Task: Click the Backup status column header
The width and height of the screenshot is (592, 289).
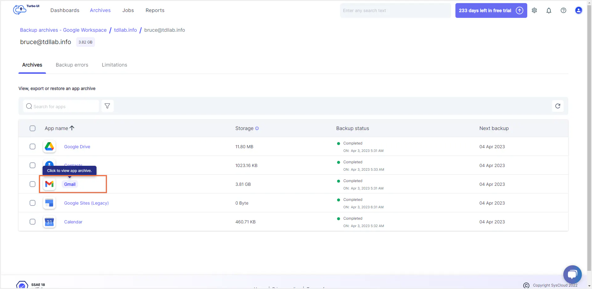Action: [352, 128]
